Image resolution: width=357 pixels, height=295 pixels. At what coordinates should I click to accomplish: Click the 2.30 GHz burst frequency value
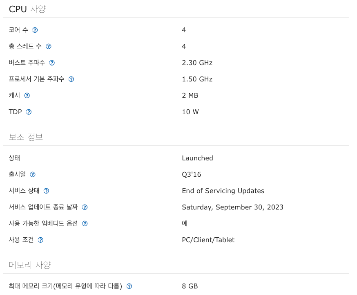tap(197, 63)
